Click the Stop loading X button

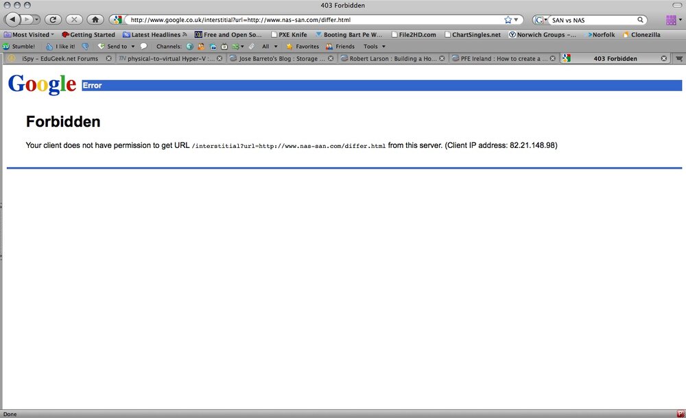point(74,20)
